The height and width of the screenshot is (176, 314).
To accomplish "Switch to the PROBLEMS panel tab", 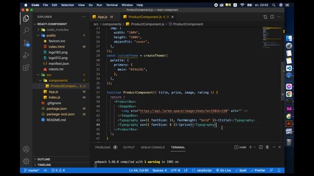I will (x=106, y=147).
